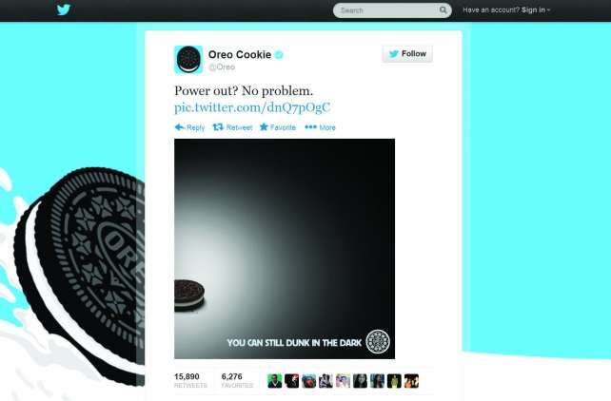Open the Oreo Cookie profile avatar
Screen dimensions: 611x401
[x=188, y=60]
